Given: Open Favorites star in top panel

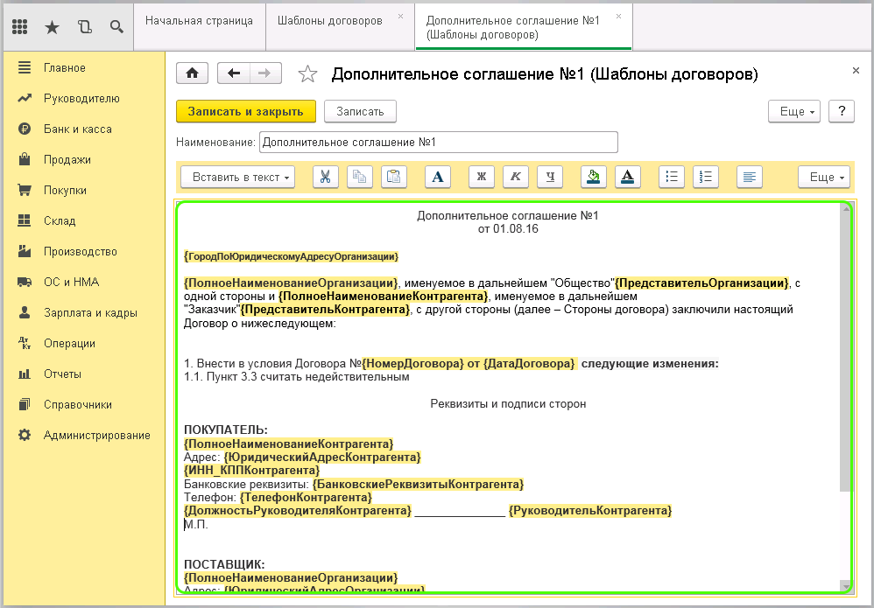Looking at the screenshot, I should 52,27.
